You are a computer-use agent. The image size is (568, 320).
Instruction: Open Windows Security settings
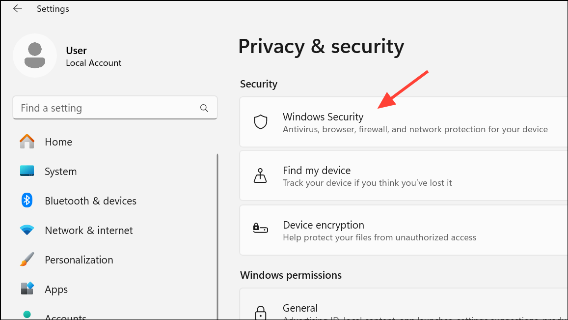tap(403, 122)
